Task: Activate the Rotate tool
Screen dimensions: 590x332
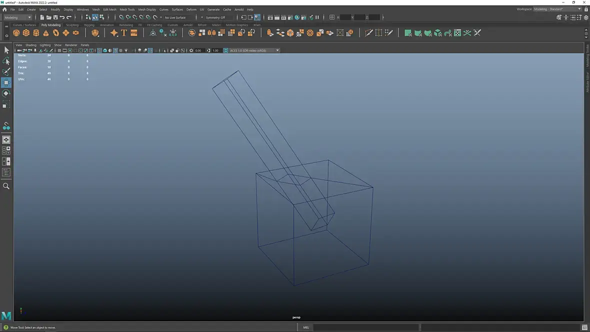Action: [6, 93]
